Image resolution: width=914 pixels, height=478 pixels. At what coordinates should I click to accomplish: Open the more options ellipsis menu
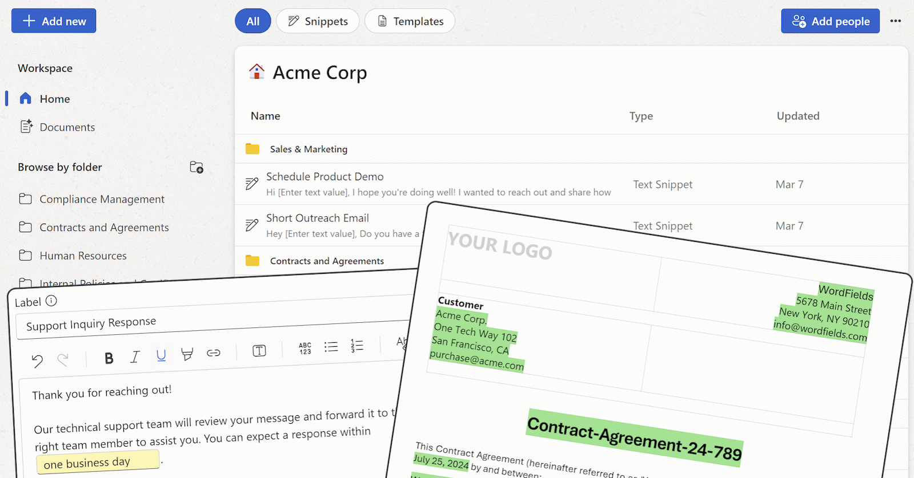pos(896,21)
